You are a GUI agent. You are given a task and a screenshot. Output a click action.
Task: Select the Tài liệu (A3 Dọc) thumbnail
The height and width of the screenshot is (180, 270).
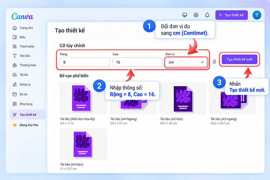point(183,98)
